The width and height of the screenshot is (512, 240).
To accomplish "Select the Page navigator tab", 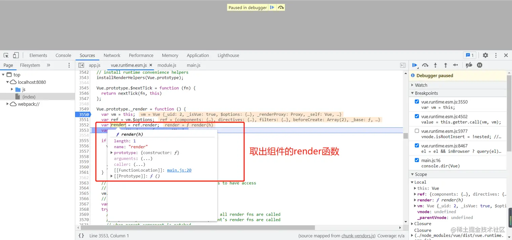I will 8,65.
